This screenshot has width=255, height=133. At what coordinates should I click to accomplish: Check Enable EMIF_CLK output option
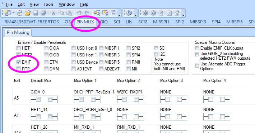[x=197, y=48]
